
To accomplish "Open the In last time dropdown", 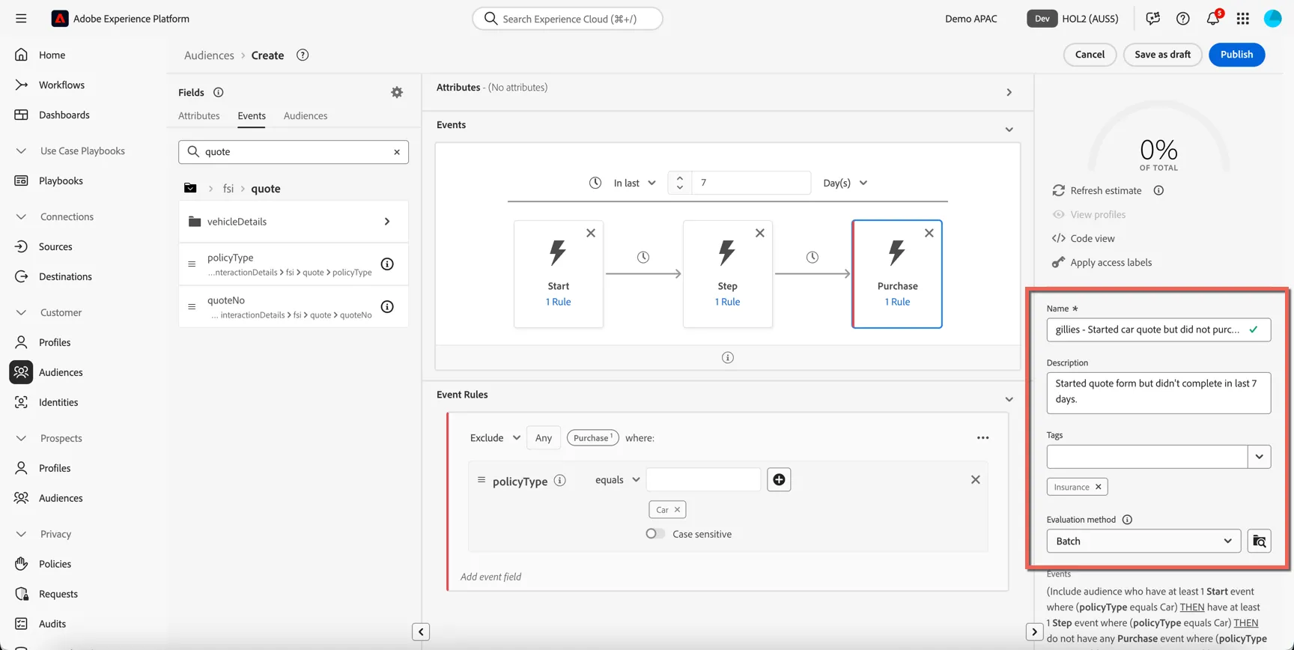I will [x=634, y=183].
